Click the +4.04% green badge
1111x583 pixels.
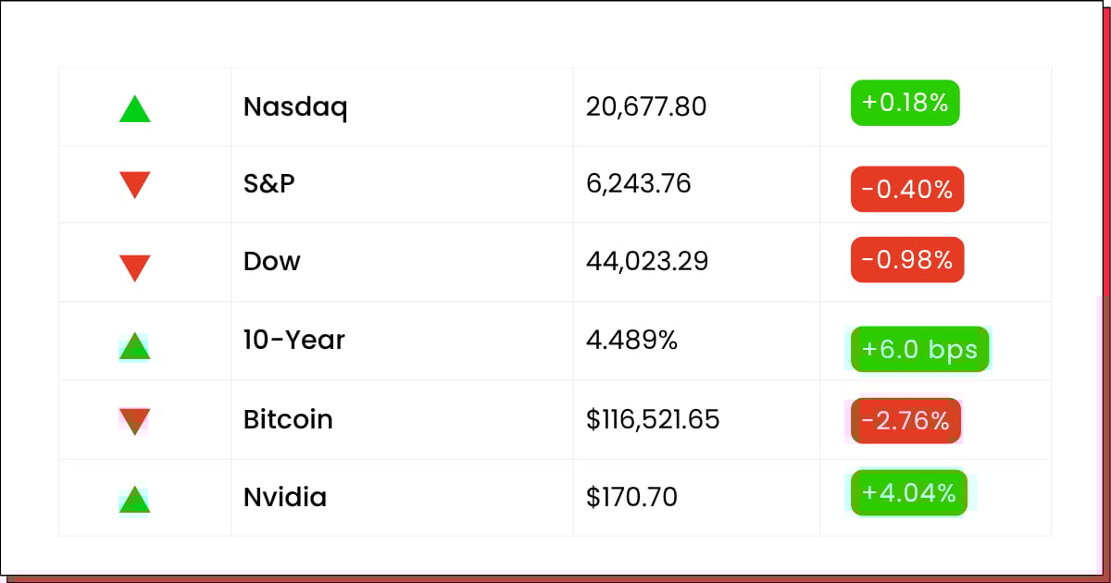(909, 492)
